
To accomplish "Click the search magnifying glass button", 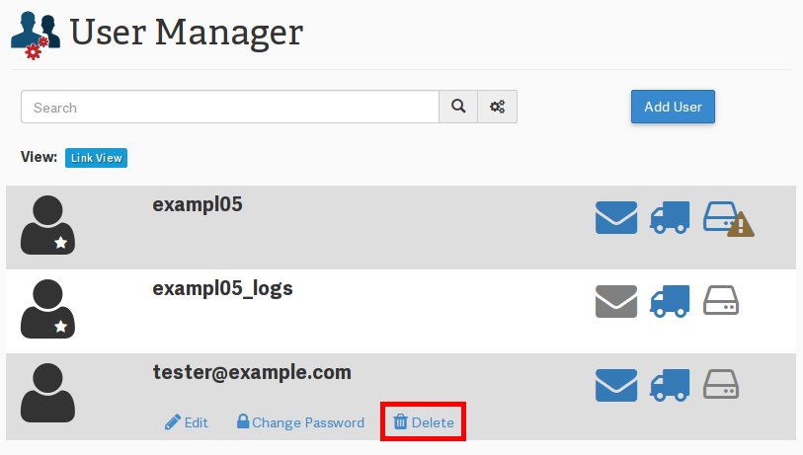I will (x=458, y=108).
